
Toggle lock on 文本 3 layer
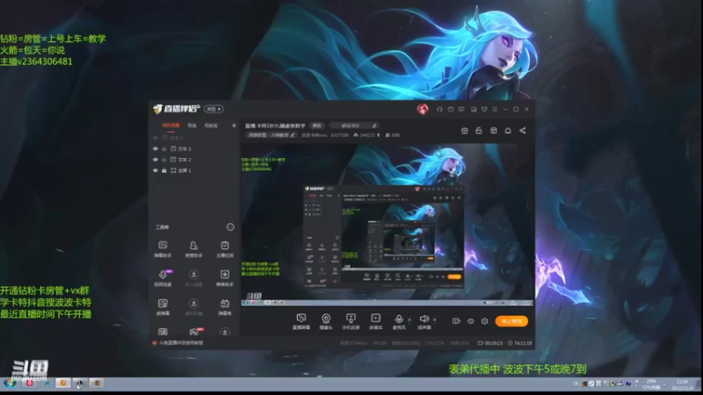pyautogui.click(x=164, y=148)
